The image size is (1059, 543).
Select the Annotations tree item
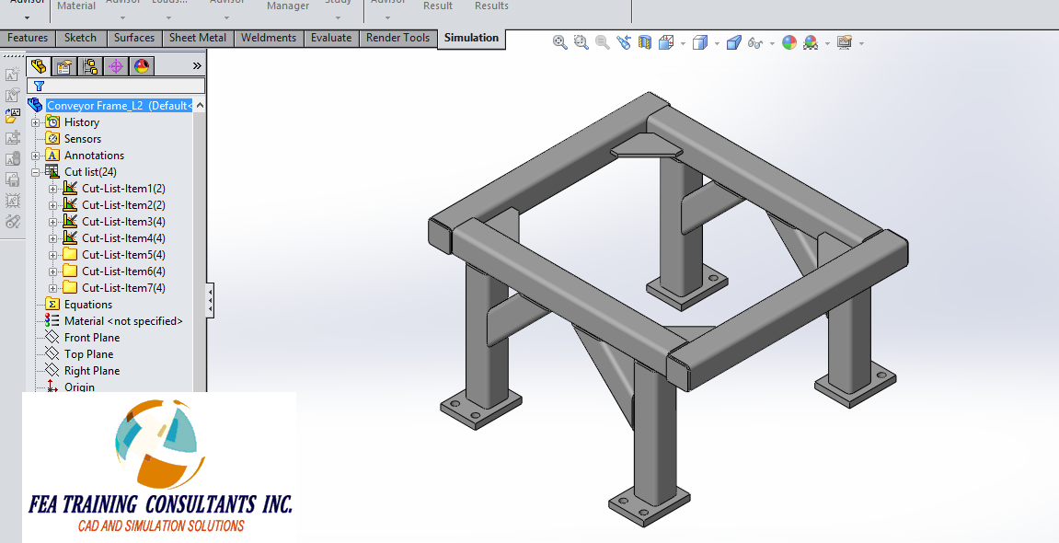pos(94,156)
